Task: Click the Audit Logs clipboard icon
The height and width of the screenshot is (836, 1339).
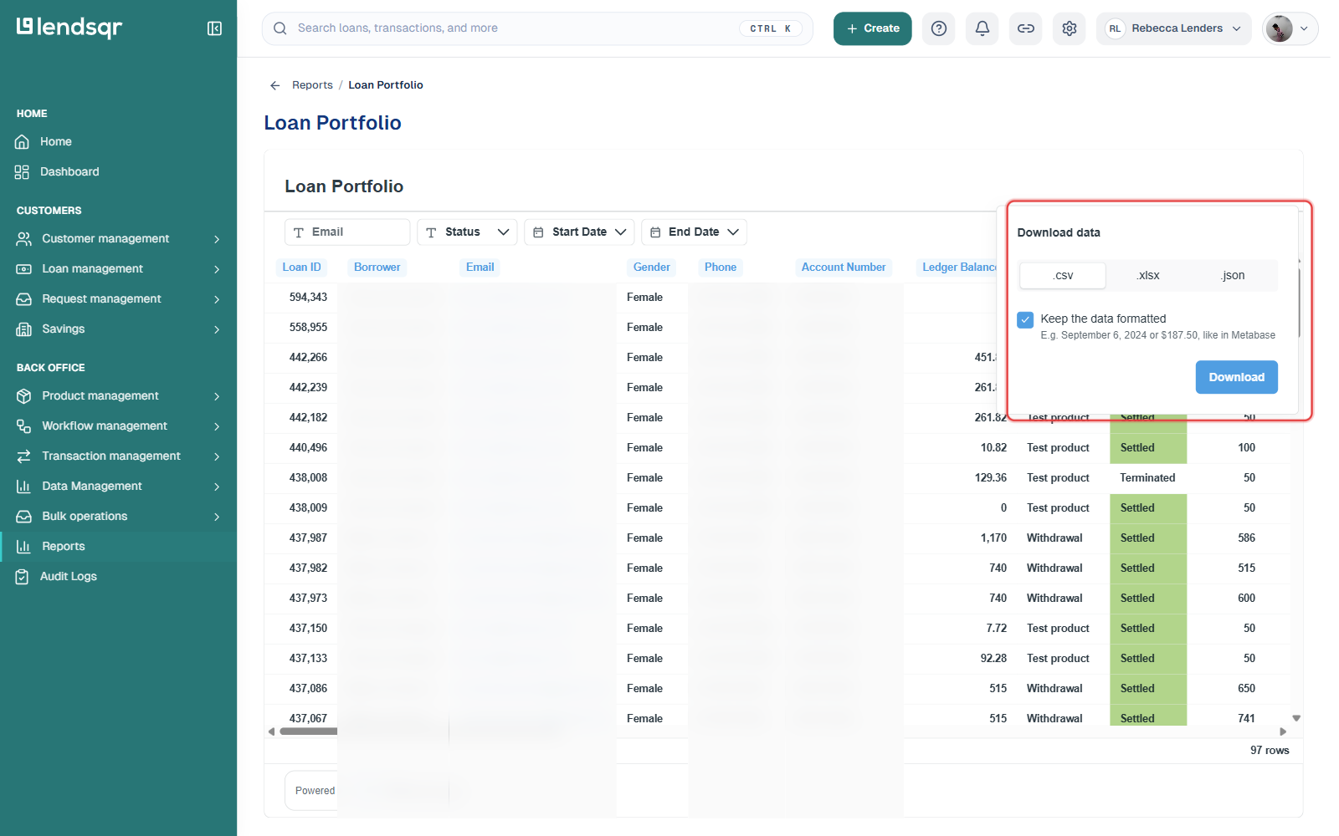Action: click(x=23, y=577)
